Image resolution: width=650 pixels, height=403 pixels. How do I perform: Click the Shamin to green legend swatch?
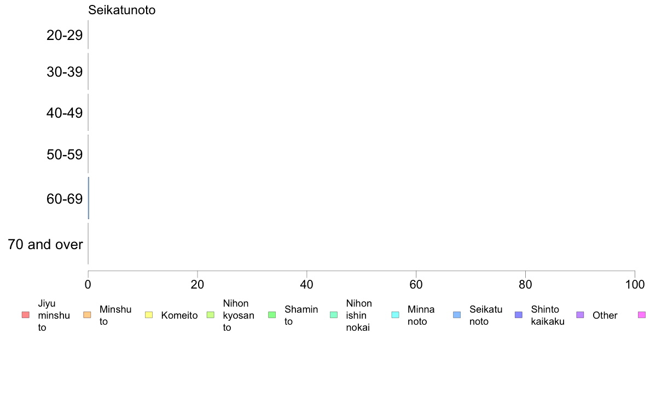(272, 315)
